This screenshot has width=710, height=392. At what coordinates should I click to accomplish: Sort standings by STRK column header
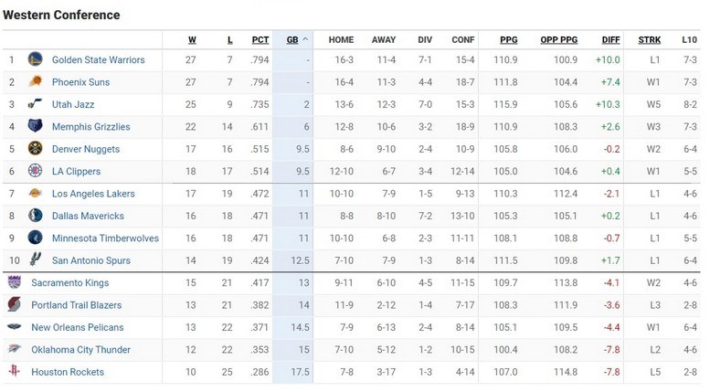click(x=649, y=39)
